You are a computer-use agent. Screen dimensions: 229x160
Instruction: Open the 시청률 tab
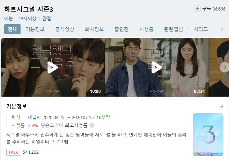146,29
